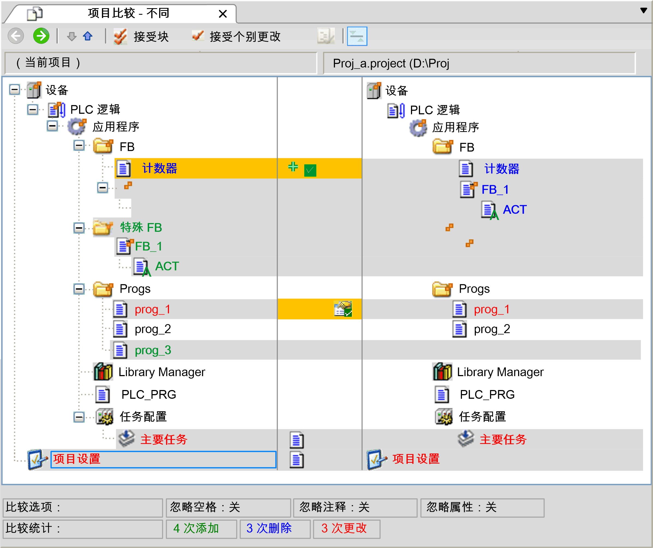
Task: Click the 接受块 checkmark icon
Action: (120, 37)
